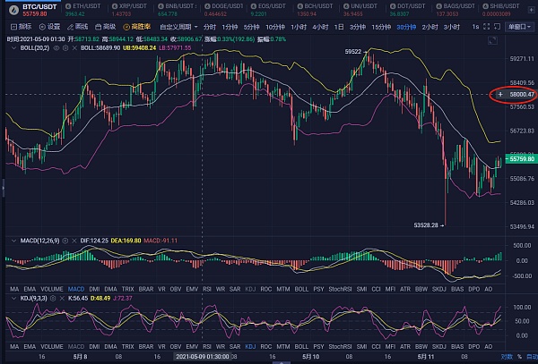Select StochRSI in the MACD pane indicator row

[340, 289]
